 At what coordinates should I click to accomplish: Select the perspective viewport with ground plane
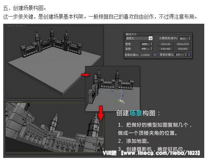54,62
